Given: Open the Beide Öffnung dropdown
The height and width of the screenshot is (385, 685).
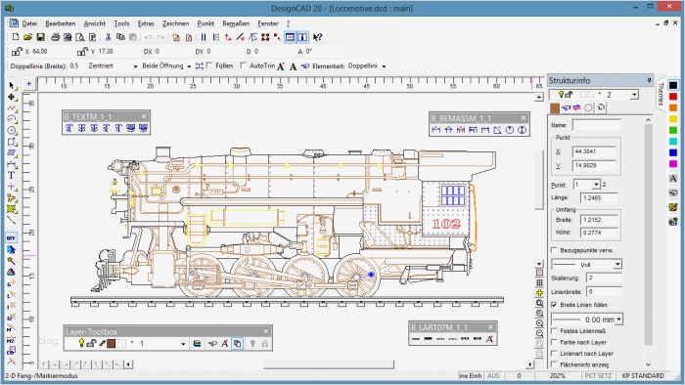Looking at the screenshot, I should click(x=189, y=66).
